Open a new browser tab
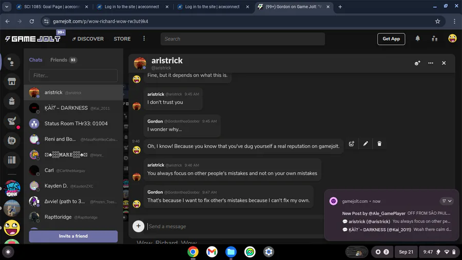 pos(340,7)
